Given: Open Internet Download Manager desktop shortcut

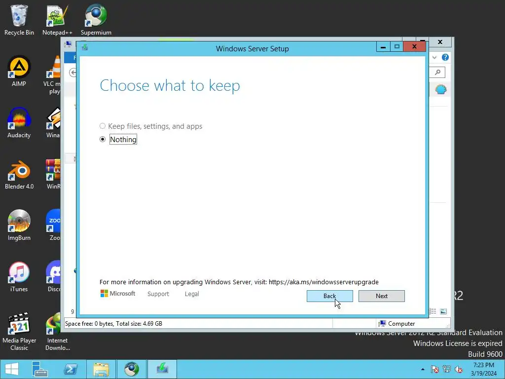Looking at the screenshot, I should [57, 332].
